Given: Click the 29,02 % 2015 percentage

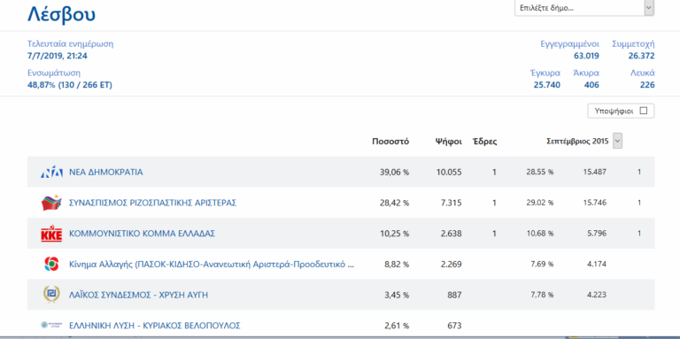Looking at the screenshot, I should [x=540, y=203].
